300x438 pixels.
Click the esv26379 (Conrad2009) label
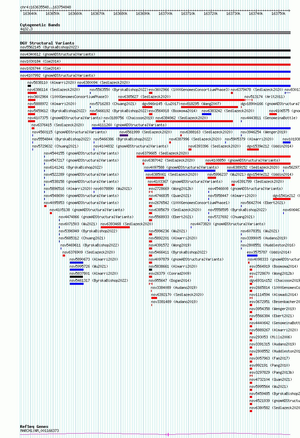170,273
